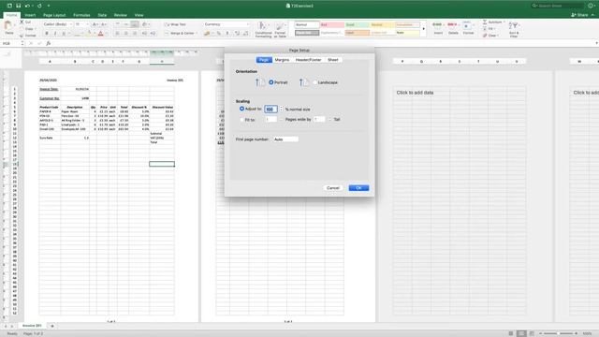
Task: Open the Data ribbon tab
Action: pyautogui.click(x=102, y=15)
